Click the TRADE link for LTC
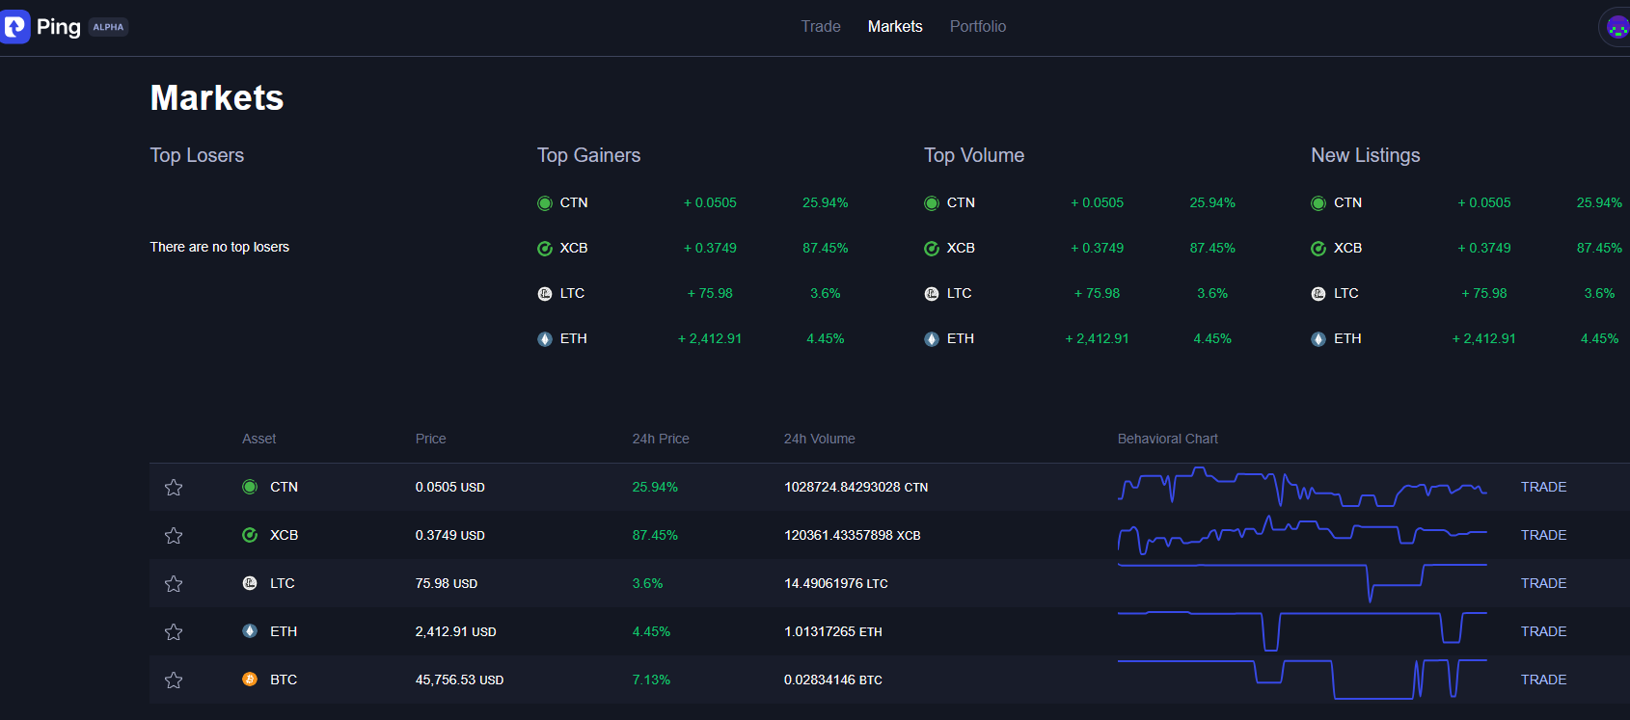Viewport: 1630px width, 720px height. (x=1543, y=583)
